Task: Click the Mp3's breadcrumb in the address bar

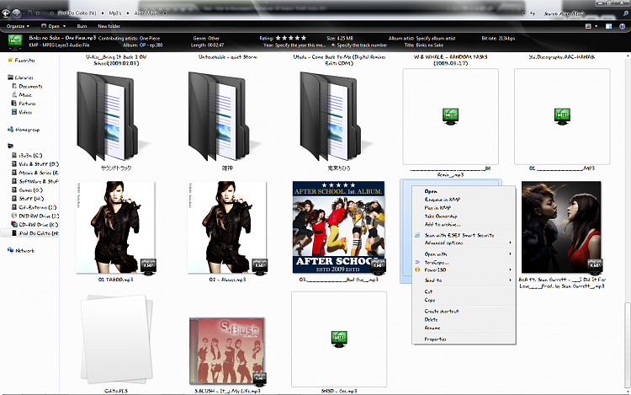Action: pos(115,13)
